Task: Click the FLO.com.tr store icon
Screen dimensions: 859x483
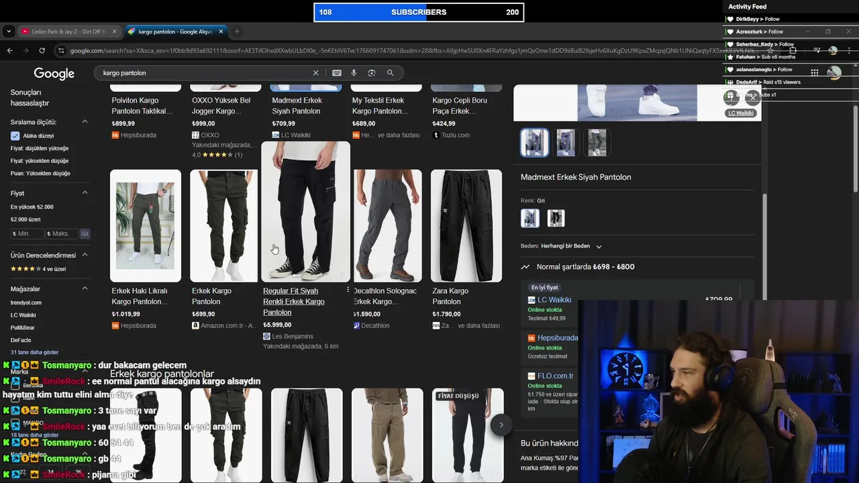Action: 532,376
